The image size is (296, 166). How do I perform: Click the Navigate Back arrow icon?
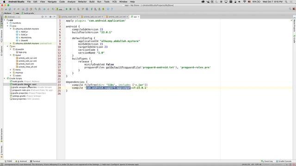(44, 9)
